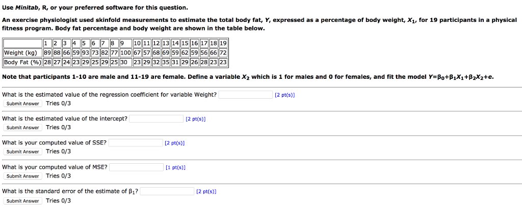Click the intercept answer input box

[x=156, y=118]
